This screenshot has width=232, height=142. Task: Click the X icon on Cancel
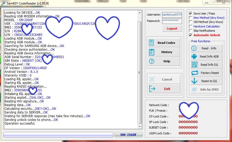(152, 79)
